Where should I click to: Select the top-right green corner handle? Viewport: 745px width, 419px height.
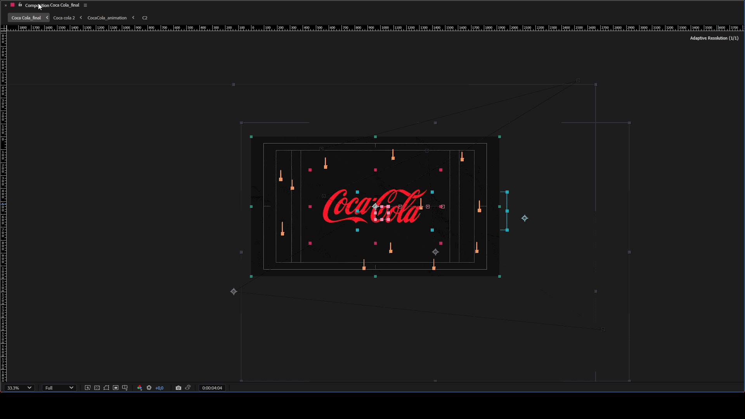tap(499, 137)
